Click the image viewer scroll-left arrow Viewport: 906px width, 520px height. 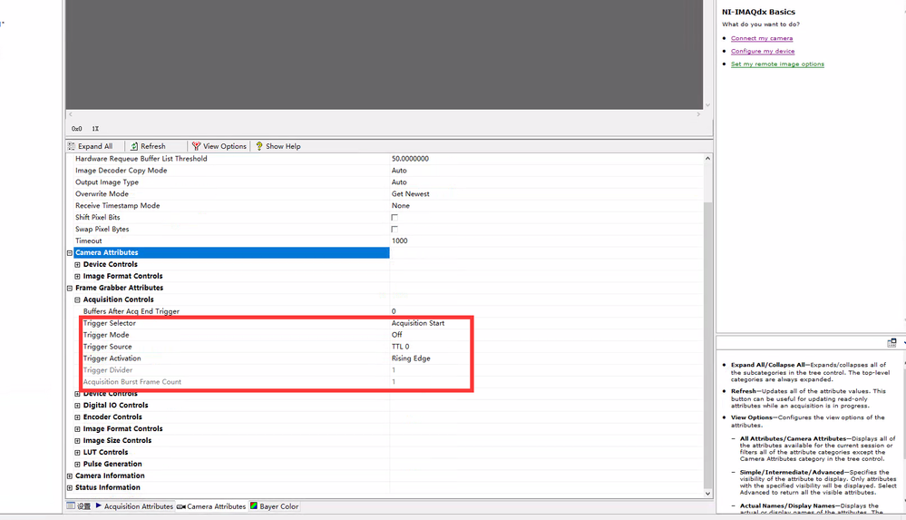[71, 114]
